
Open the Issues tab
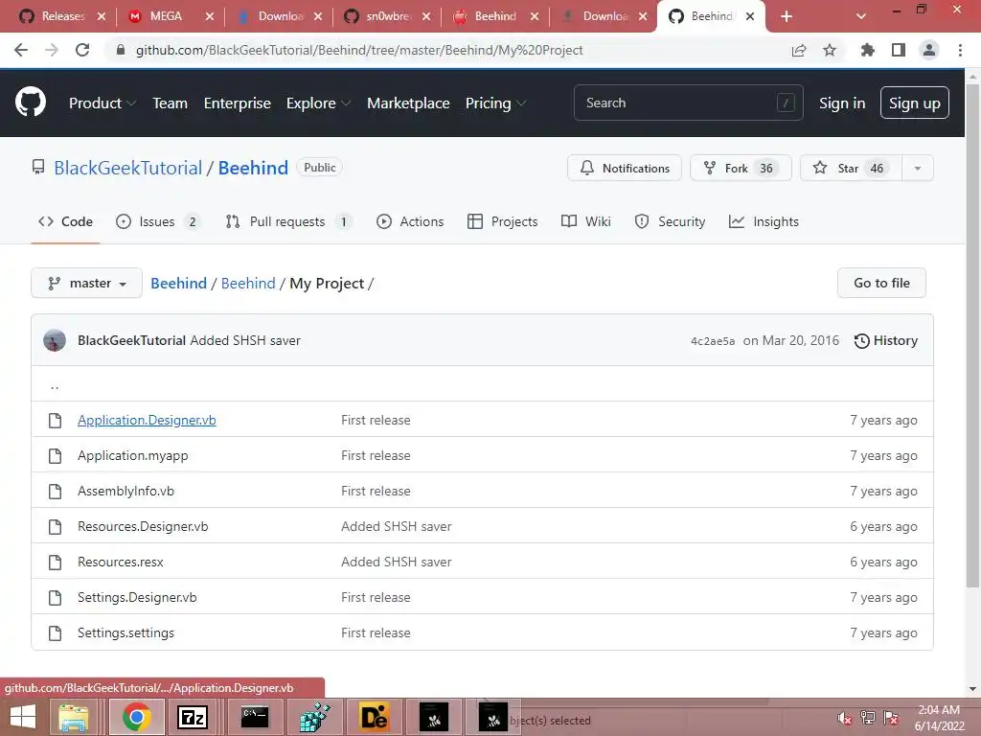pyautogui.click(x=158, y=221)
